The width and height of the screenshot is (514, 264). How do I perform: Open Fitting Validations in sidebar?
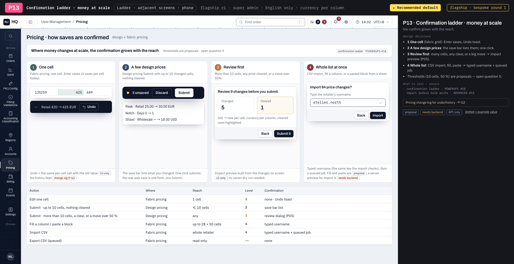click(11, 101)
